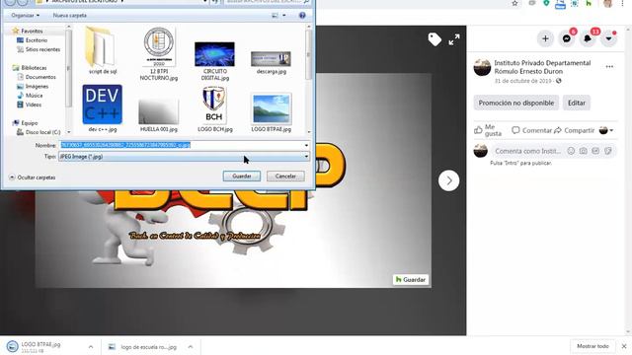632x355 pixels.
Task: Open the Tipo JPEG Image dropdown
Action: tap(184, 157)
